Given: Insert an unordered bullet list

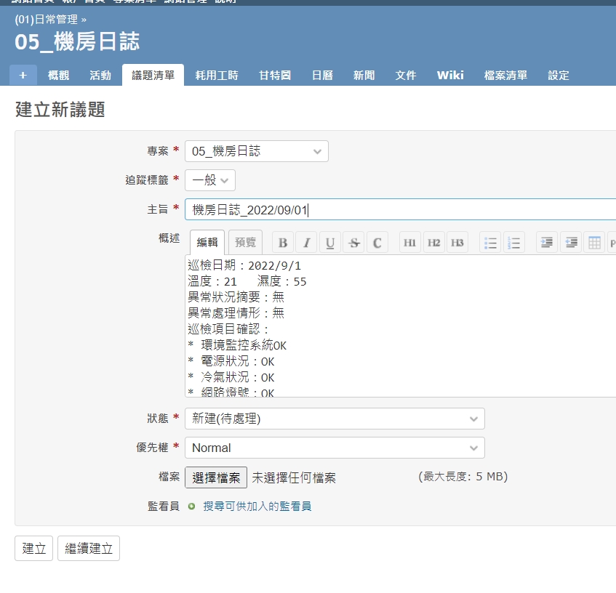Looking at the screenshot, I should (x=490, y=243).
